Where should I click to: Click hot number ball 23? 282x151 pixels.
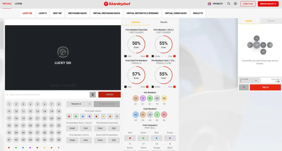(135, 98)
